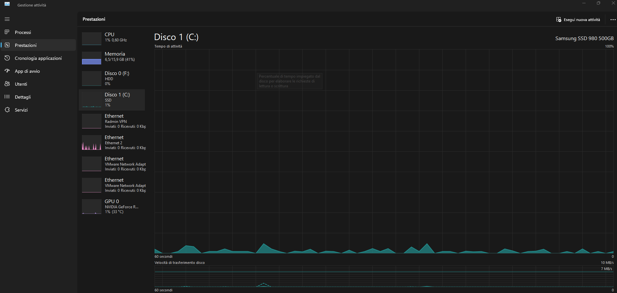Open the Processi page icon

coord(7,32)
